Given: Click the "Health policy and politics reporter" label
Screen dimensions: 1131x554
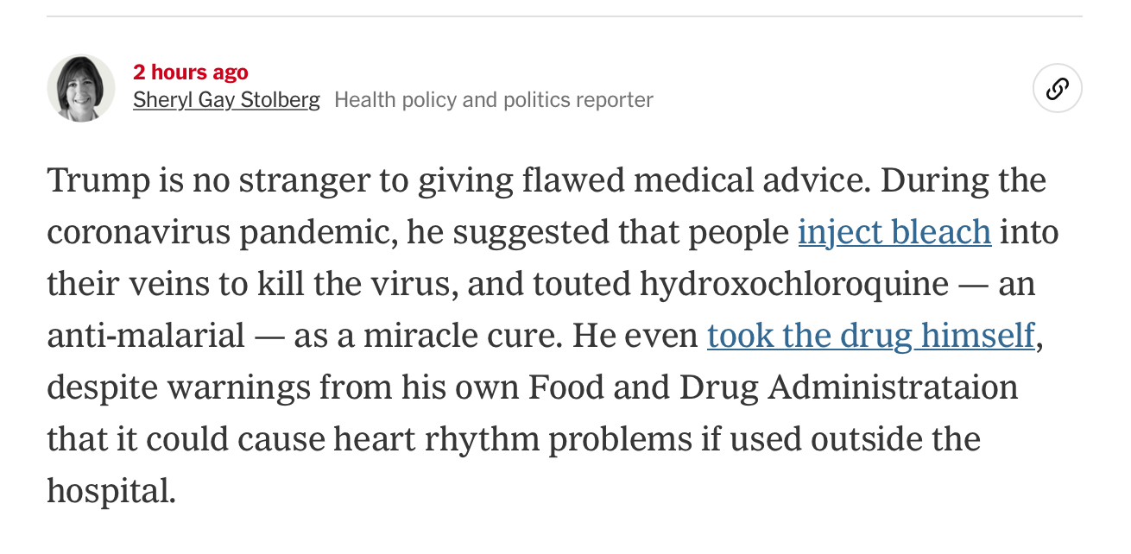Looking at the screenshot, I should click(x=494, y=100).
